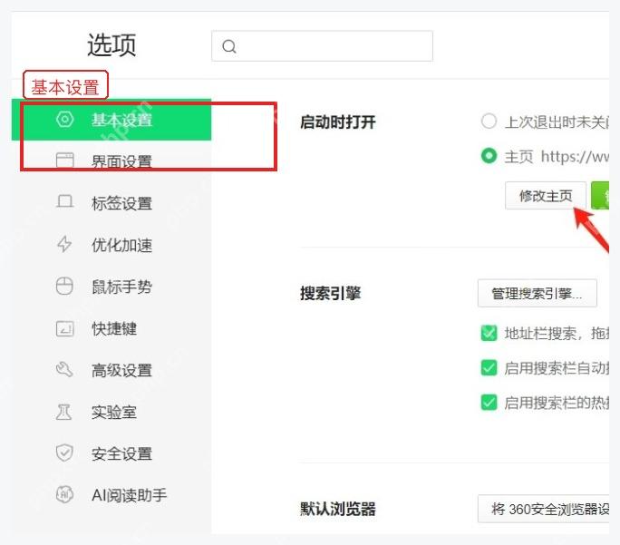Select the 主页 radio button
Viewport: 620px width, 545px height.
click(x=489, y=156)
